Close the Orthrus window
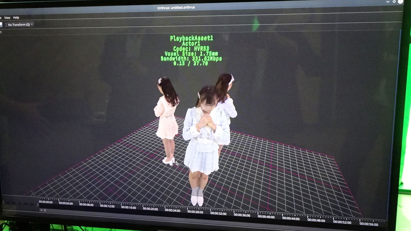This screenshot has height=231, width=411. click(400, 2)
